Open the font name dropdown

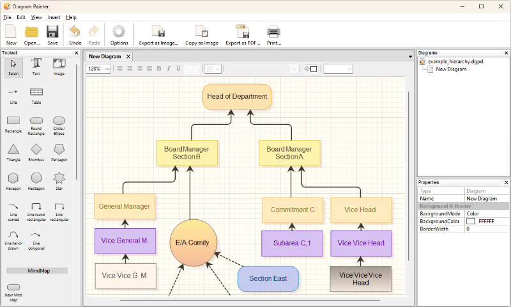pos(262,69)
